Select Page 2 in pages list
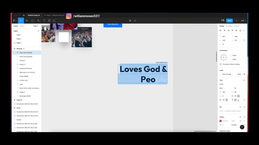This screenshot has width=259, height=145. pyautogui.click(x=19, y=39)
